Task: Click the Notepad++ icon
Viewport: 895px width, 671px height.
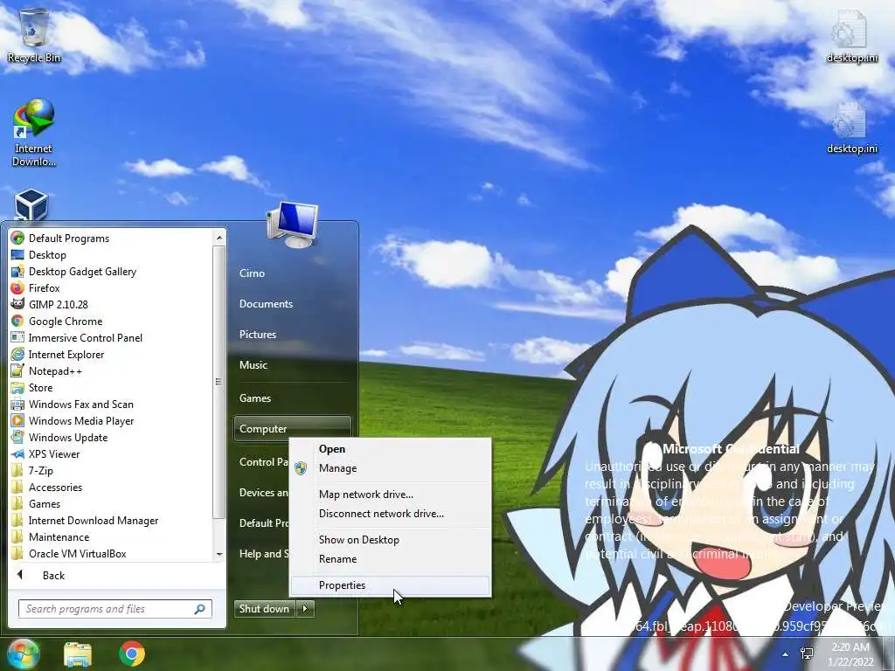Action: [x=17, y=370]
